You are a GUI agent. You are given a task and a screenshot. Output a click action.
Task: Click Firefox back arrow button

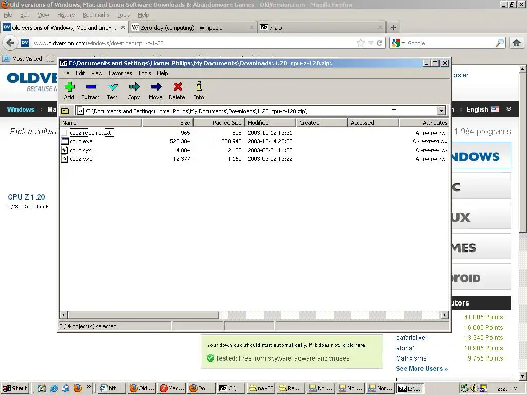(10, 43)
